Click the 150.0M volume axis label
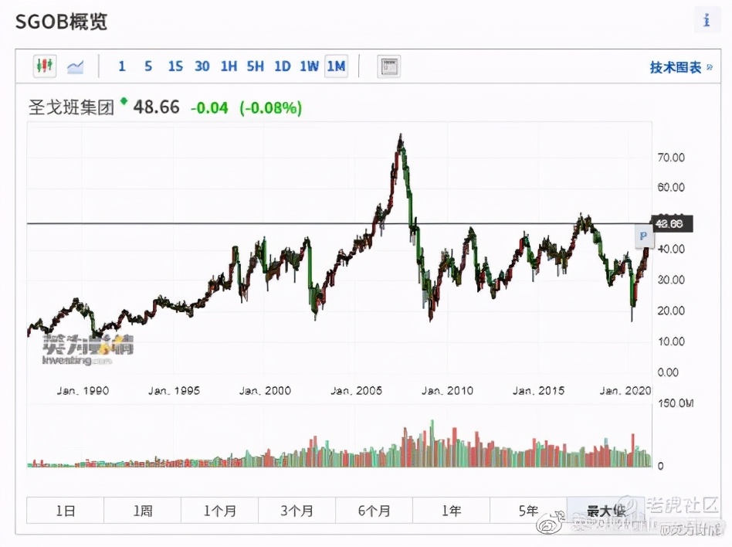The image size is (732, 547). click(675, 403)
